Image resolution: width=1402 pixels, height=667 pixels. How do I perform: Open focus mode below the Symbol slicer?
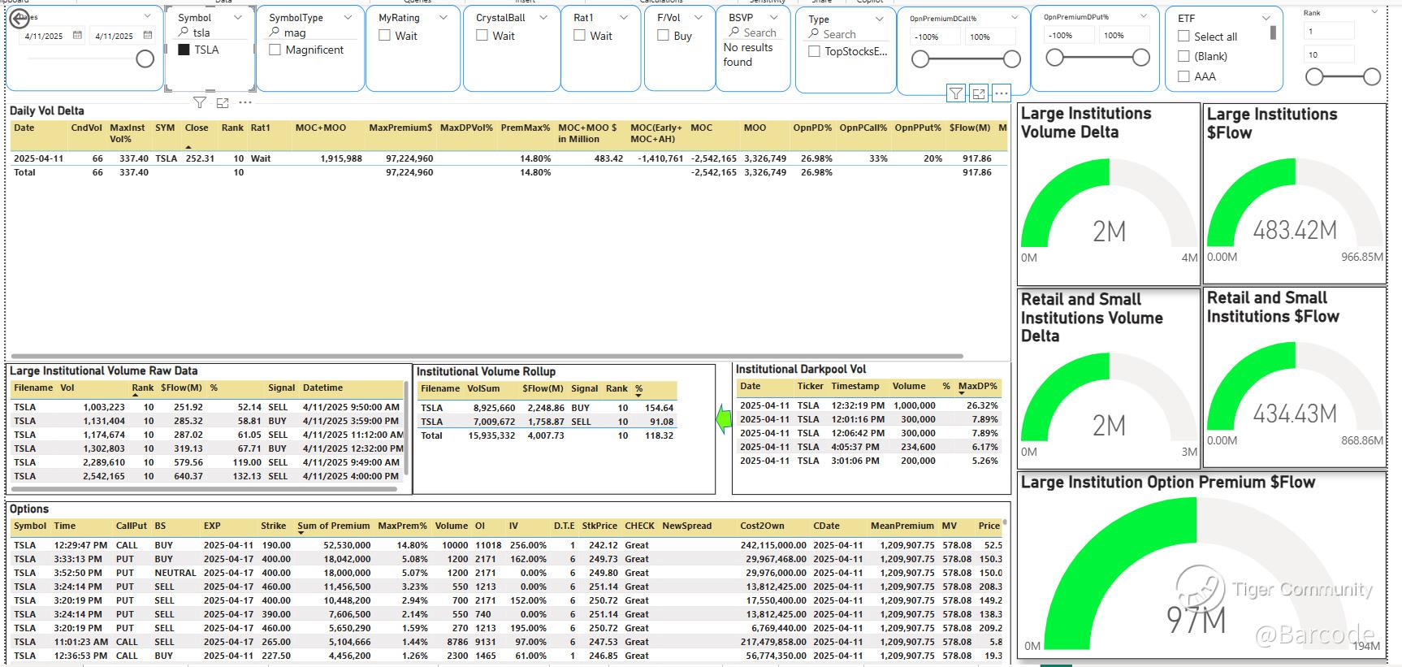pos(223,102)
